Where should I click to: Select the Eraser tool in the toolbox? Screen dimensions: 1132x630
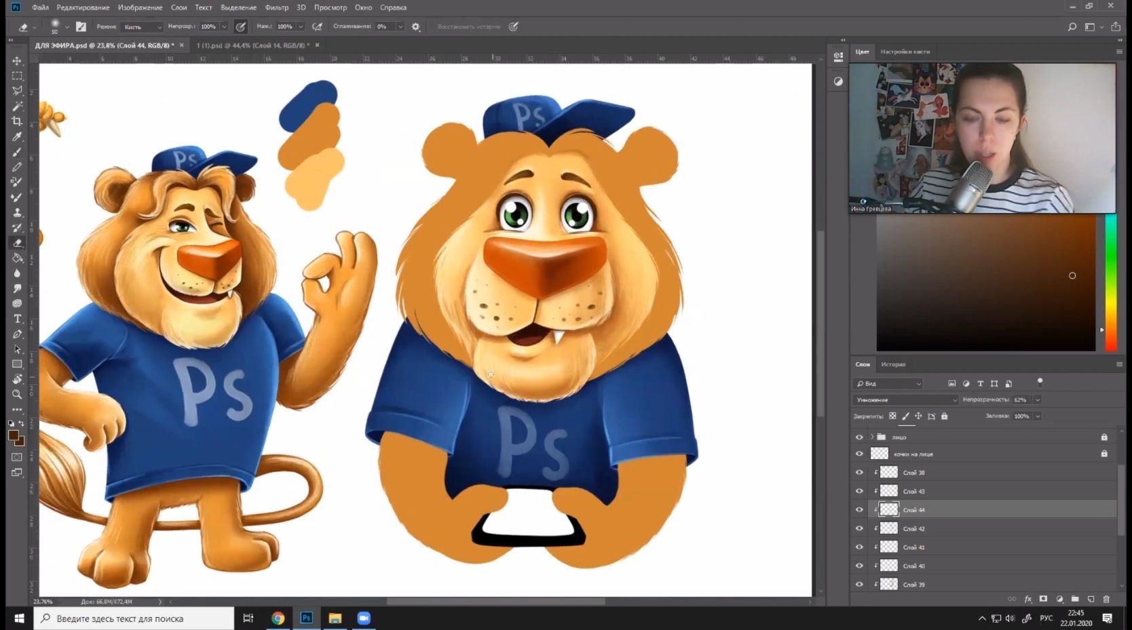pyautogui.click(x=17, y=243)
